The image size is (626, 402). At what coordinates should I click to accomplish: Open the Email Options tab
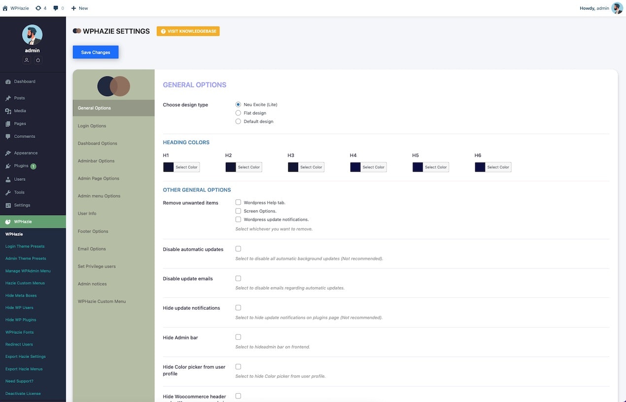click(113, 249)
